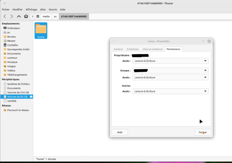
Task: Click the Récent label in sidebar
Action: [x=11, y=41]
